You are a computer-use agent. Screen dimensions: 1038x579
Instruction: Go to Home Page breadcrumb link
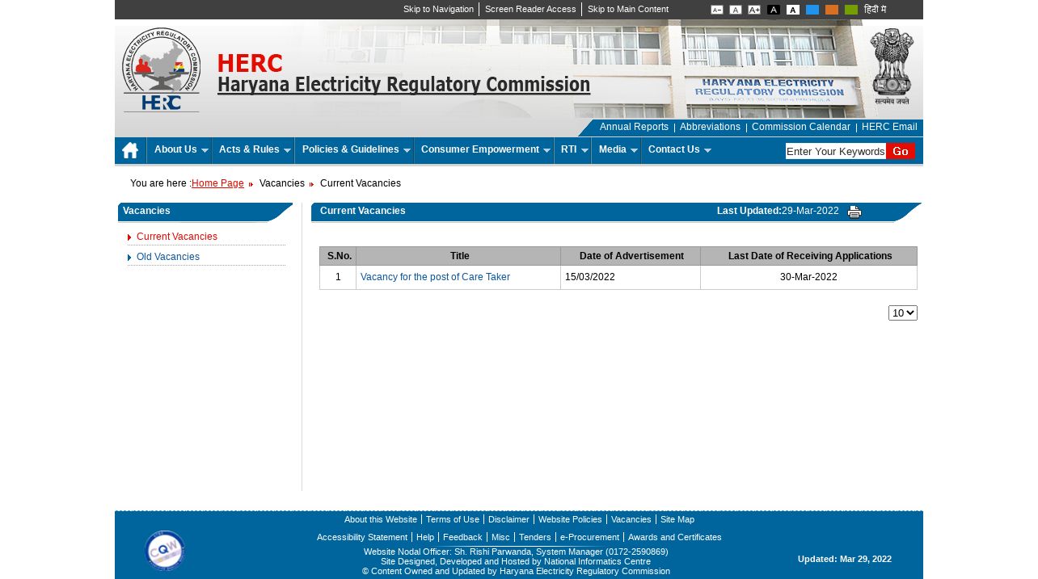[217, 183]
